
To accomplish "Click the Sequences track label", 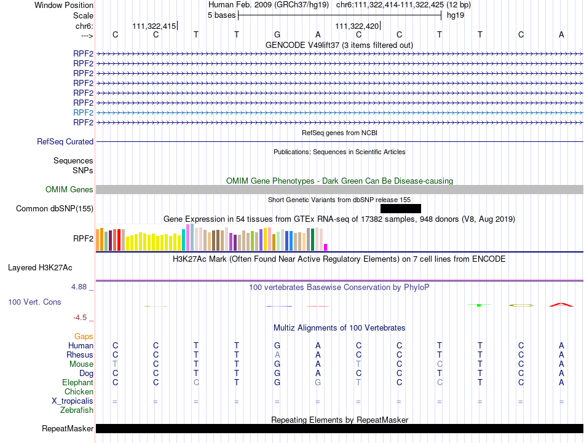I will point(73,160).
